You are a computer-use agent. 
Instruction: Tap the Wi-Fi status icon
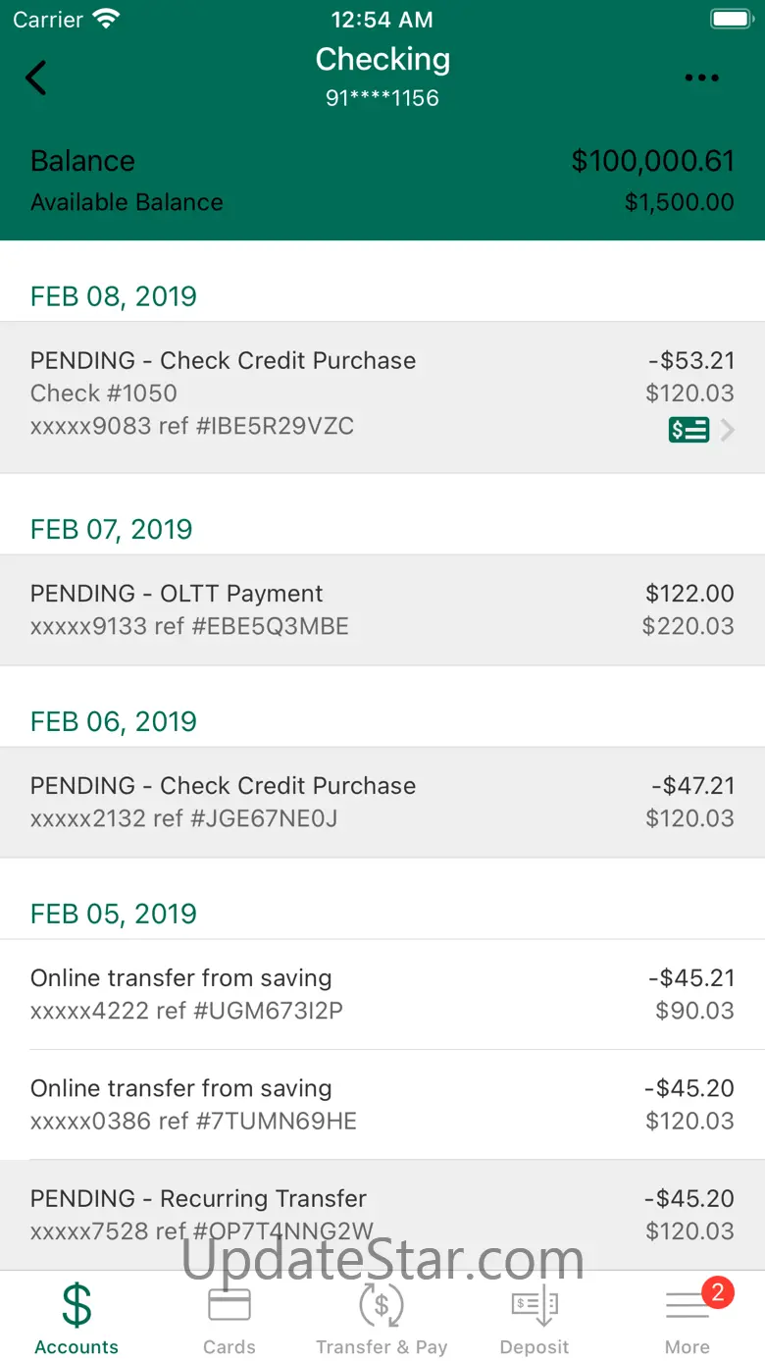105,19
